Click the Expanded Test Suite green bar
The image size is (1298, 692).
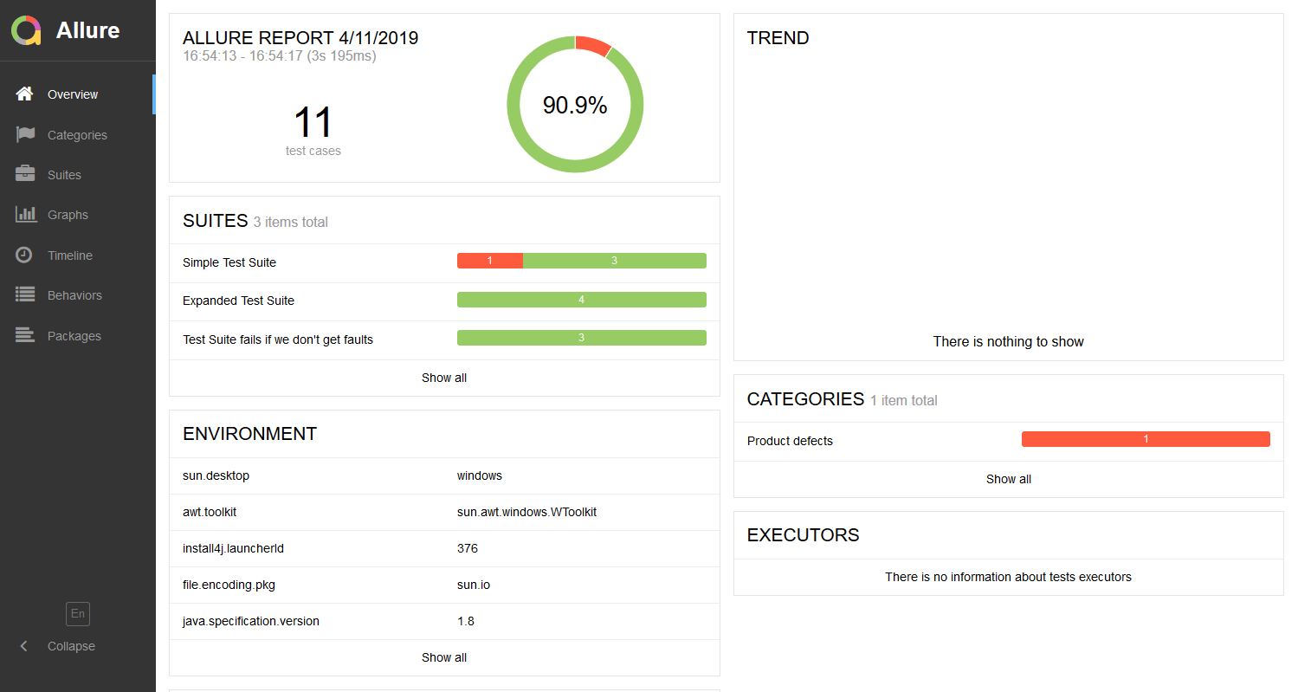coord(582,300)
